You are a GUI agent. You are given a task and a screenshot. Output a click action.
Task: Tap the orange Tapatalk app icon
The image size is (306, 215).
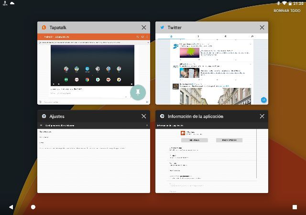[x=44, y=28]
